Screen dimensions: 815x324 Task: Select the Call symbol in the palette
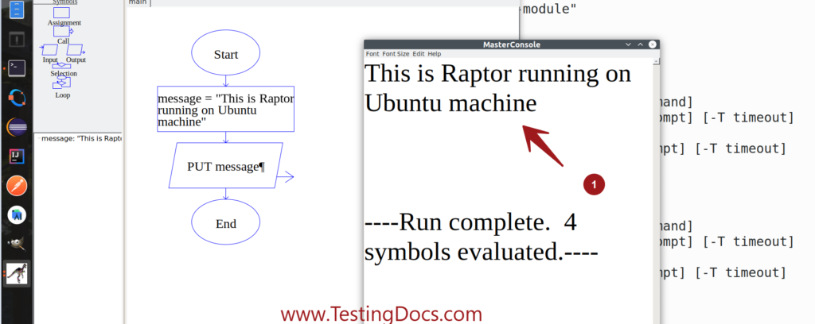[62, 31]
